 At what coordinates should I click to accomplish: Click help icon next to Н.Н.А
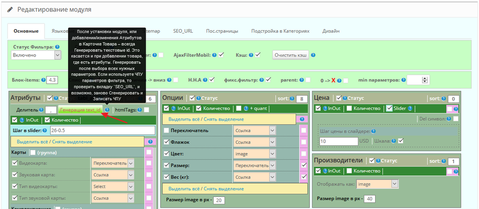coord(205,80)
